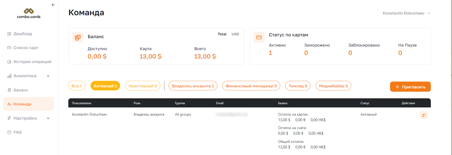Open the FAQ page

point(17,132)
